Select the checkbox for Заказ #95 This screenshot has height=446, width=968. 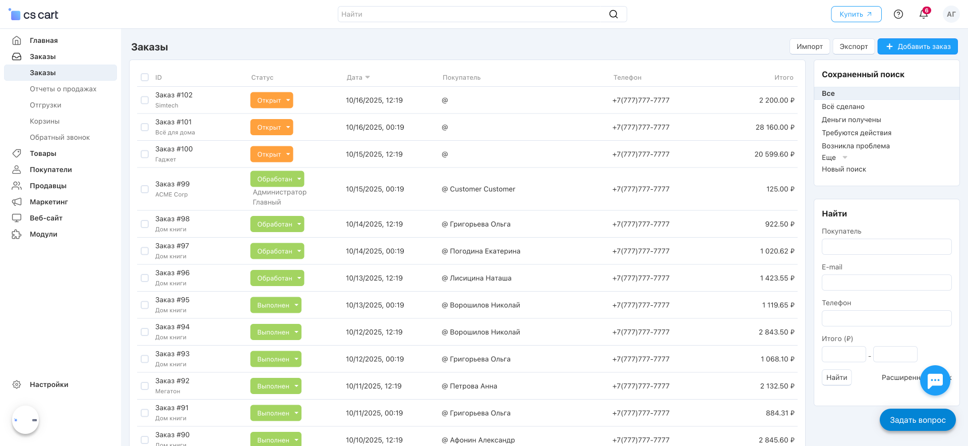click(145, 305)
